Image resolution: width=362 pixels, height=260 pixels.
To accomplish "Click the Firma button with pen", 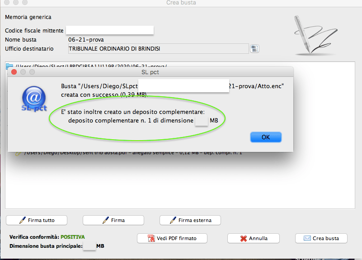I will 113,220.
